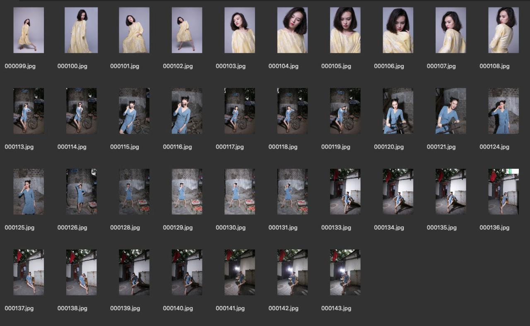Click the 000102.jpg filename label
This screenshot has width=530, height=326.
click(178, 66)
